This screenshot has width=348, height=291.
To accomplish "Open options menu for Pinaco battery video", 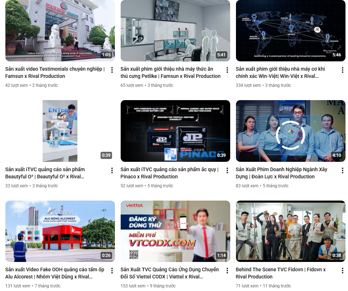I will [x=227, y=170].
